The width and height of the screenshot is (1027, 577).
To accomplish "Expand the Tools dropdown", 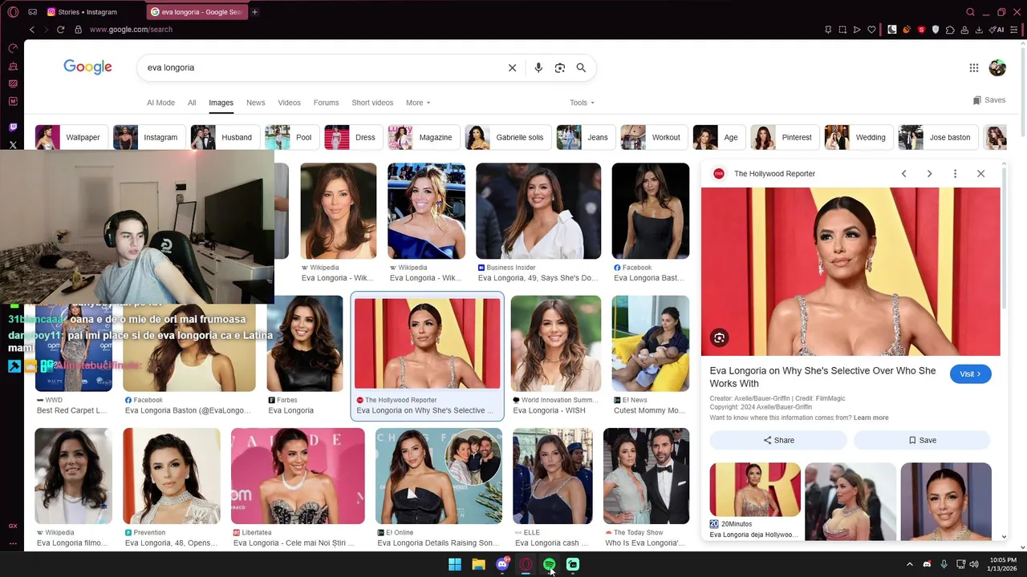I will [x=582, y=103].
